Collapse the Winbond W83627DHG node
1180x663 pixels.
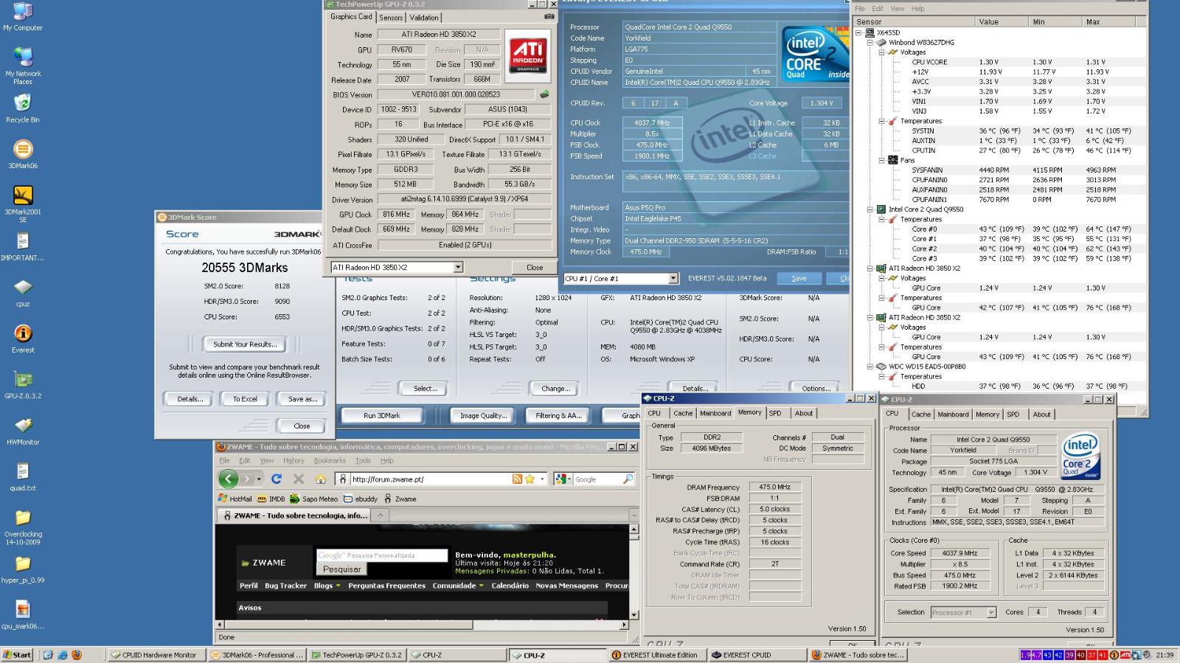pos(870,42)
